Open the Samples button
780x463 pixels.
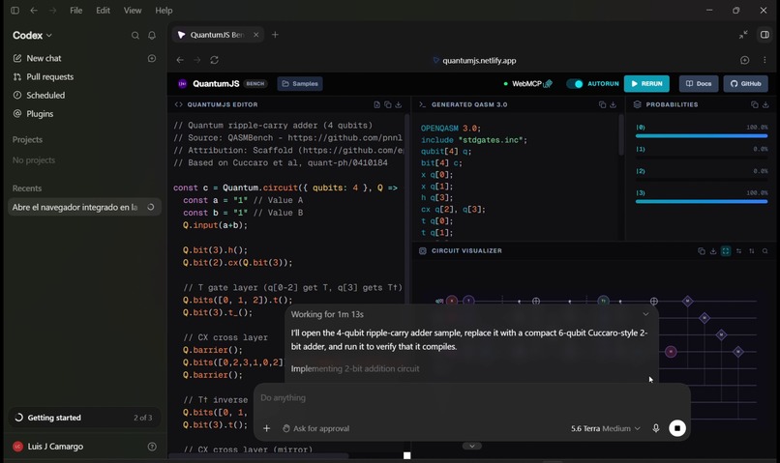pyautogui.click(x=300, y=84)
